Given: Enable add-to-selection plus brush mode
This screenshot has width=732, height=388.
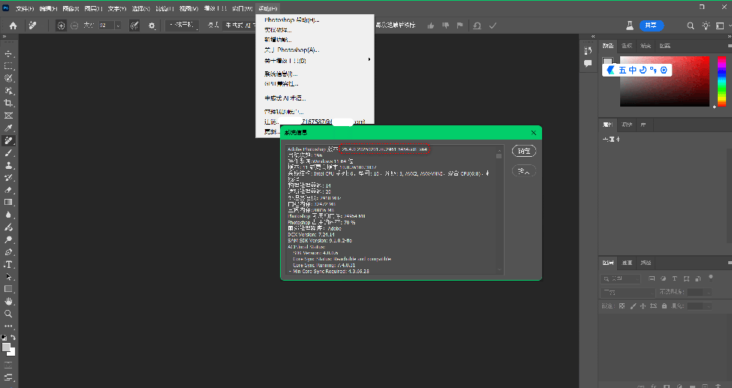Looking at the screenshot, I should click(x=61, y=26).
